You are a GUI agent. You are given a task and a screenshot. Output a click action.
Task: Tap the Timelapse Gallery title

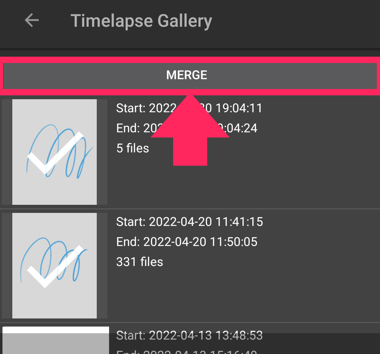[141, 20]
